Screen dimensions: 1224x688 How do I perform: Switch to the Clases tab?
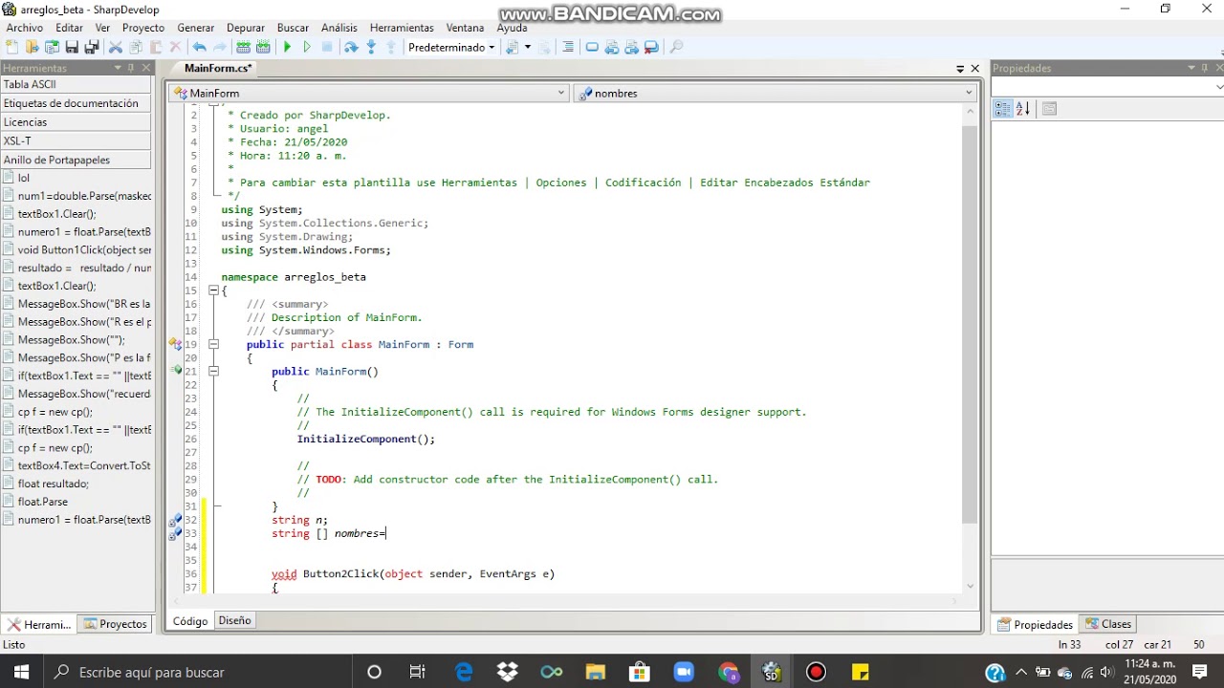click(x=1108, y=624)
